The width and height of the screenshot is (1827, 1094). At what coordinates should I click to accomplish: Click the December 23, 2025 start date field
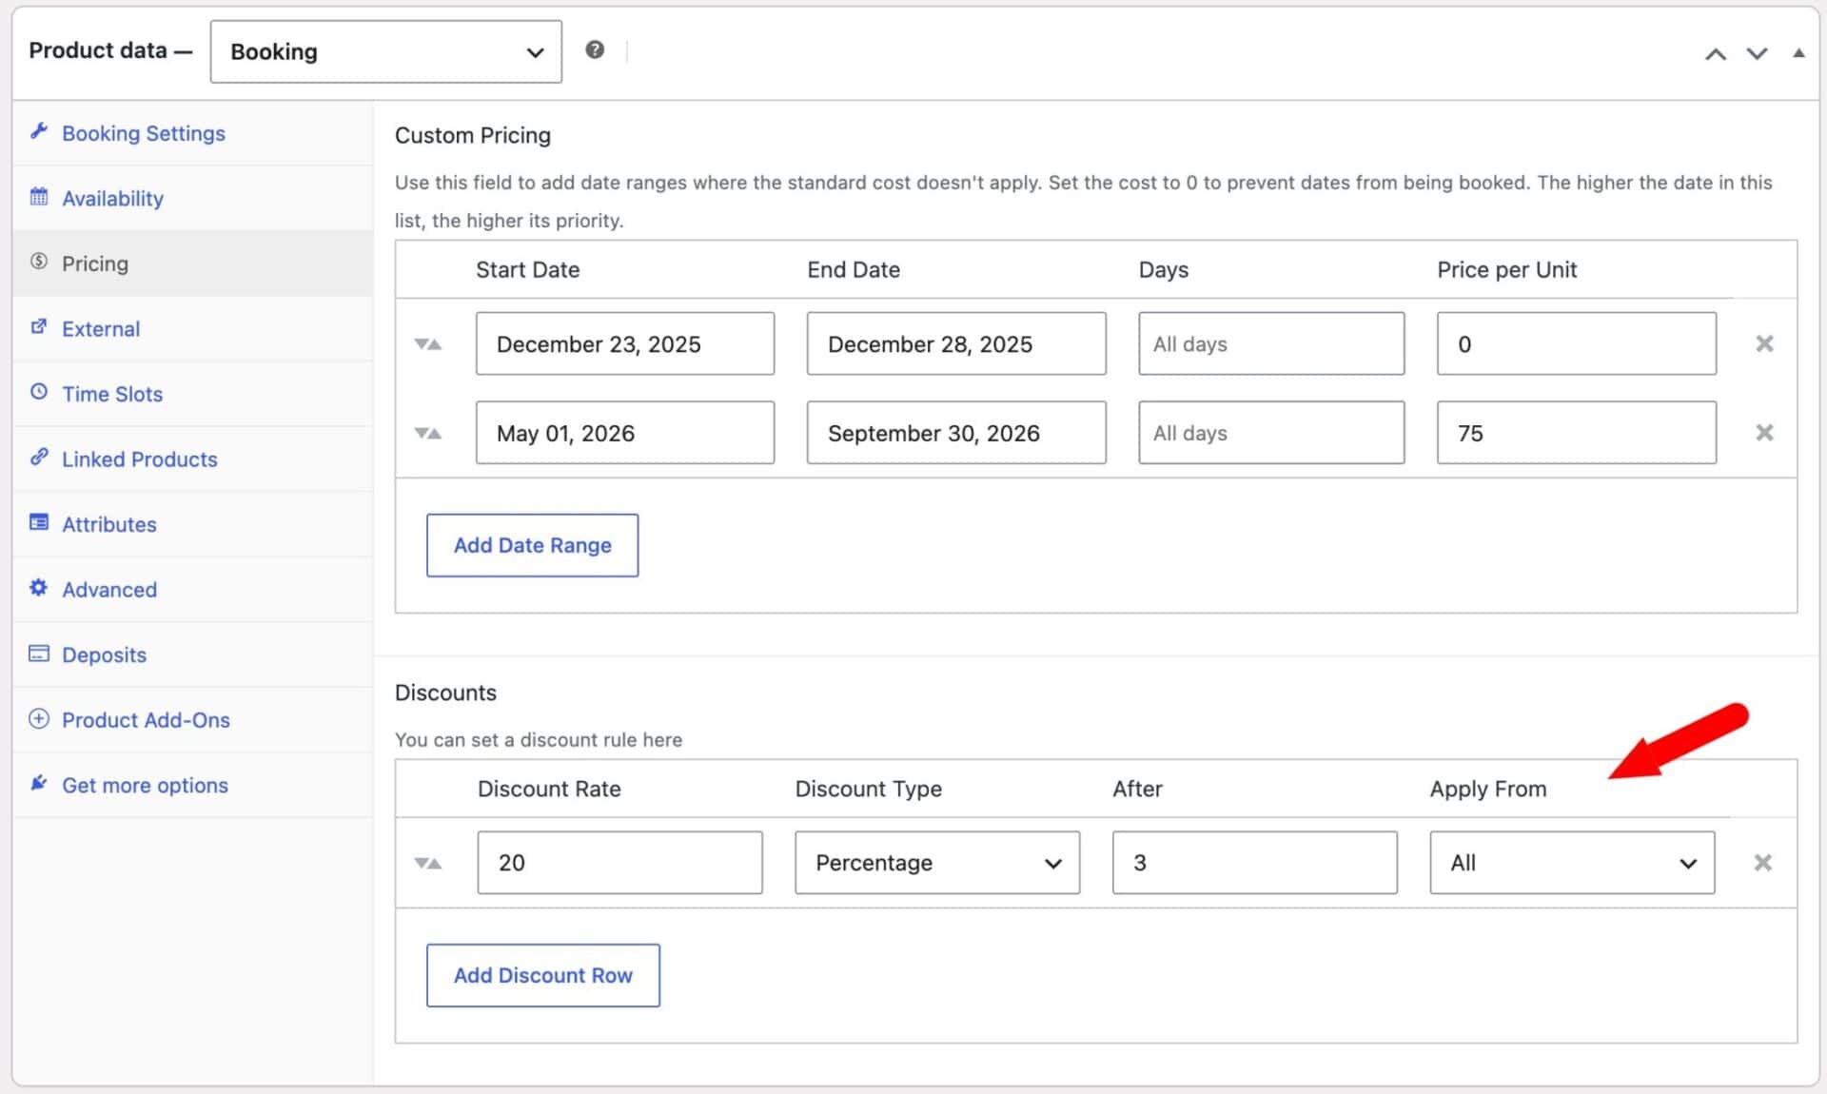624,343
